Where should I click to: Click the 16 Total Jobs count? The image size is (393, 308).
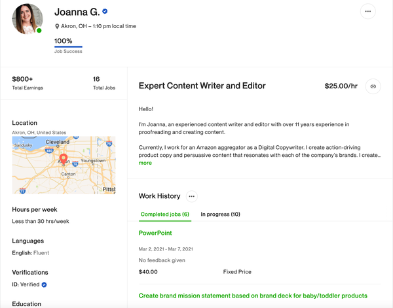tap(96, 78)
